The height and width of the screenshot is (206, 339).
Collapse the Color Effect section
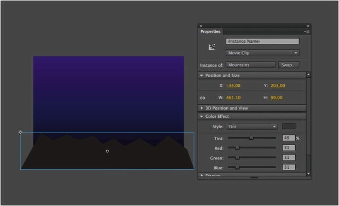202,116
